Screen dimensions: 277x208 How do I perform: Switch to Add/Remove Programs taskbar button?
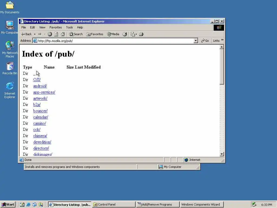click(158, 204)
